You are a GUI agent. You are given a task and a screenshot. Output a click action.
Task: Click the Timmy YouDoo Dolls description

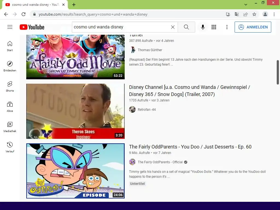pyautogui.click(x=197, y=174)
